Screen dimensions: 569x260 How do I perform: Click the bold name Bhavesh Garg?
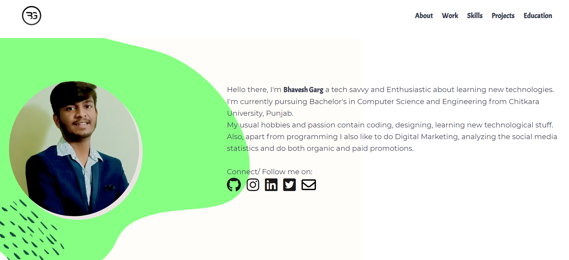(303, 90)
